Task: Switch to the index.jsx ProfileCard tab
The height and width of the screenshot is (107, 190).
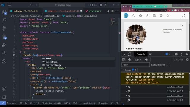Action: [x=26, y=11]
